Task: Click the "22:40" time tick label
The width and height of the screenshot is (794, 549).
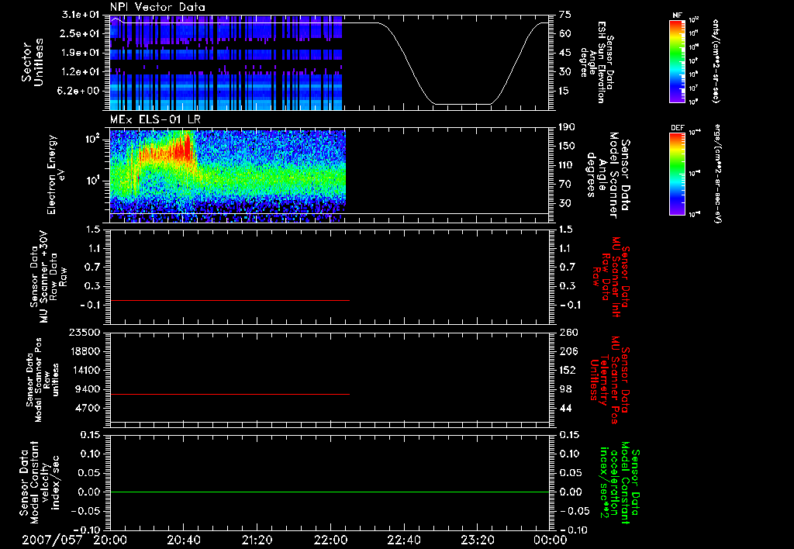Action: pos(403,540)
